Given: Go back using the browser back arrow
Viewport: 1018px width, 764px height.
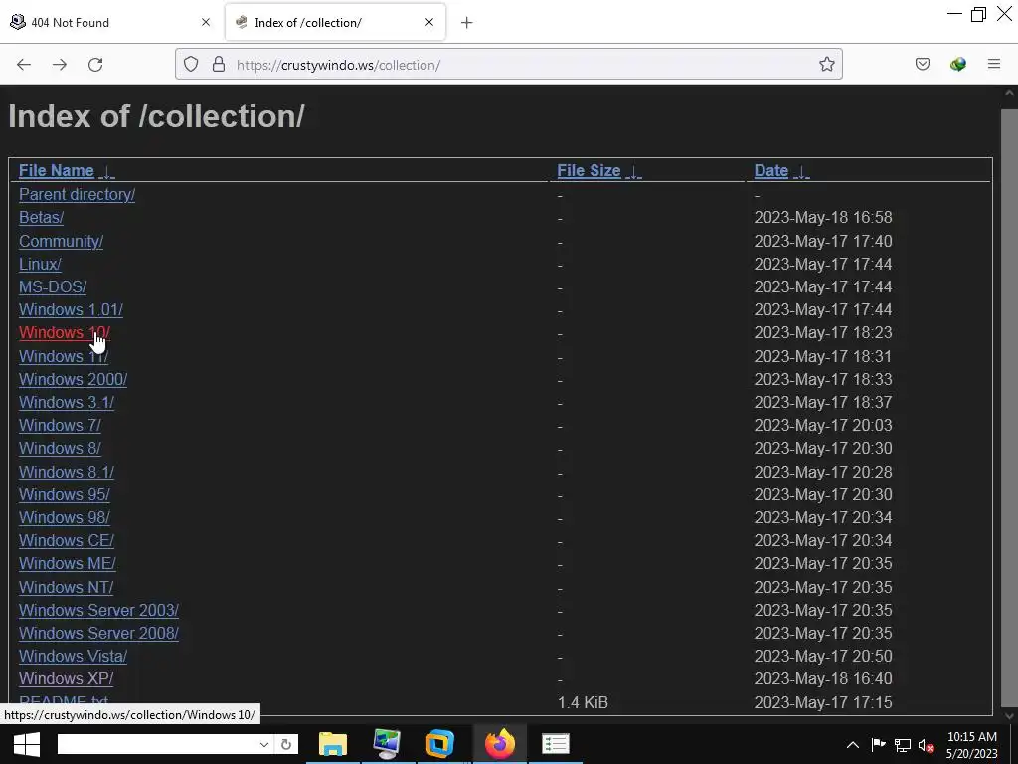Looking at the screenshot, I should (x=24, y=65).
